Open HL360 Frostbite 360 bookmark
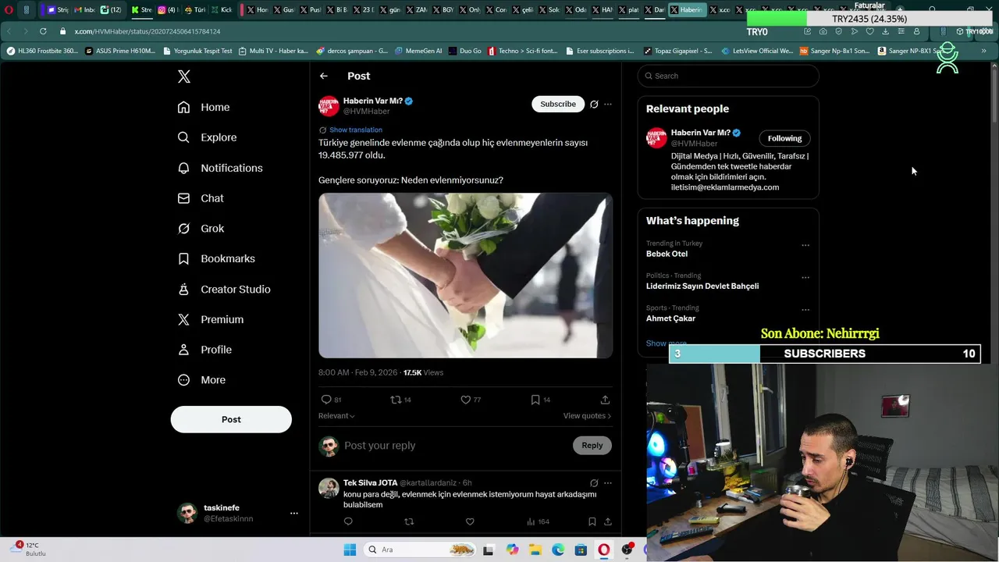Viewport: 999px width, 562px height. (x=43, y=51)
